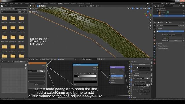Refresh the file browser list
The width and height of the screenshot is (185, 104).
[x=10, y=9]
